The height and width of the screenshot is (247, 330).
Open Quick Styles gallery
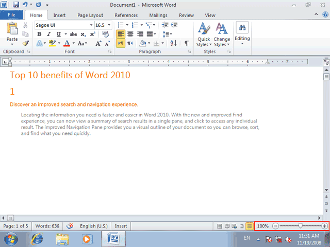(x=204, y=34)
